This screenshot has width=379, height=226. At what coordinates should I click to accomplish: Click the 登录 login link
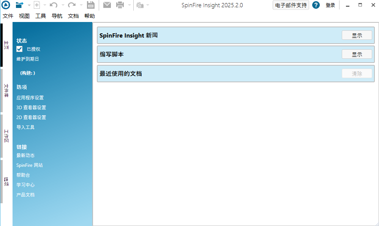330,5
